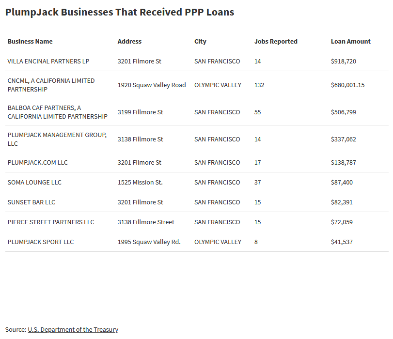Select the SOMA LOUNGE LLC cell
The image size is (393, 339).
click(x=34, y=183)
